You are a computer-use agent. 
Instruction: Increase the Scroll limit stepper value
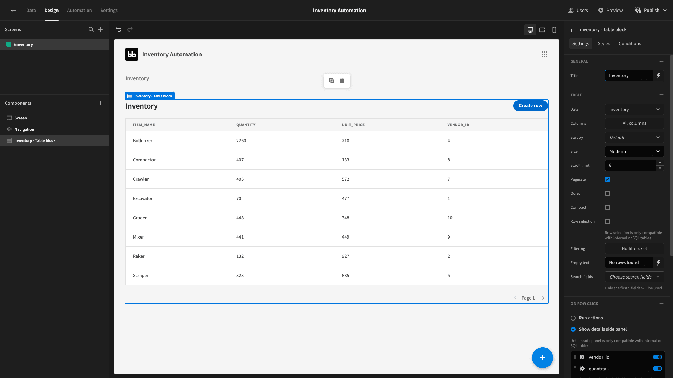[660, 163]
